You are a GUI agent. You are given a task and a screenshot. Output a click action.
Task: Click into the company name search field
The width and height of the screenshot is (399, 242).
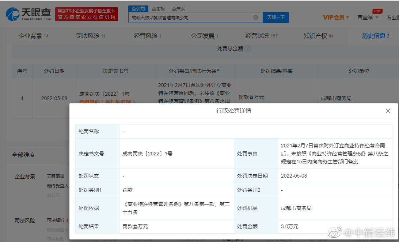(x=191, y=17)
